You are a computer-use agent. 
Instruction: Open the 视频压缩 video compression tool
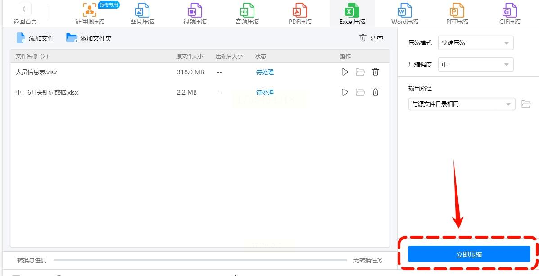pos(195,14)
